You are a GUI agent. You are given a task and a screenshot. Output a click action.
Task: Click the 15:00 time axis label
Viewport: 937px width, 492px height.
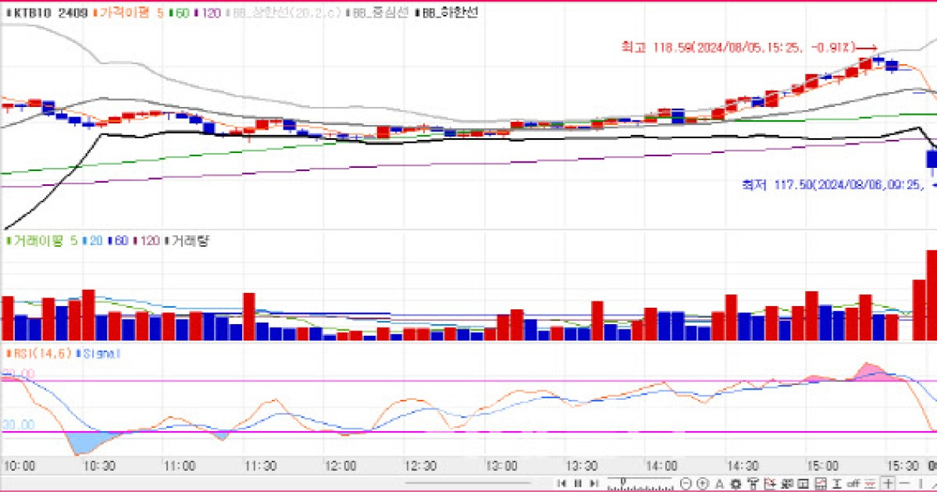tap(822, 465)
